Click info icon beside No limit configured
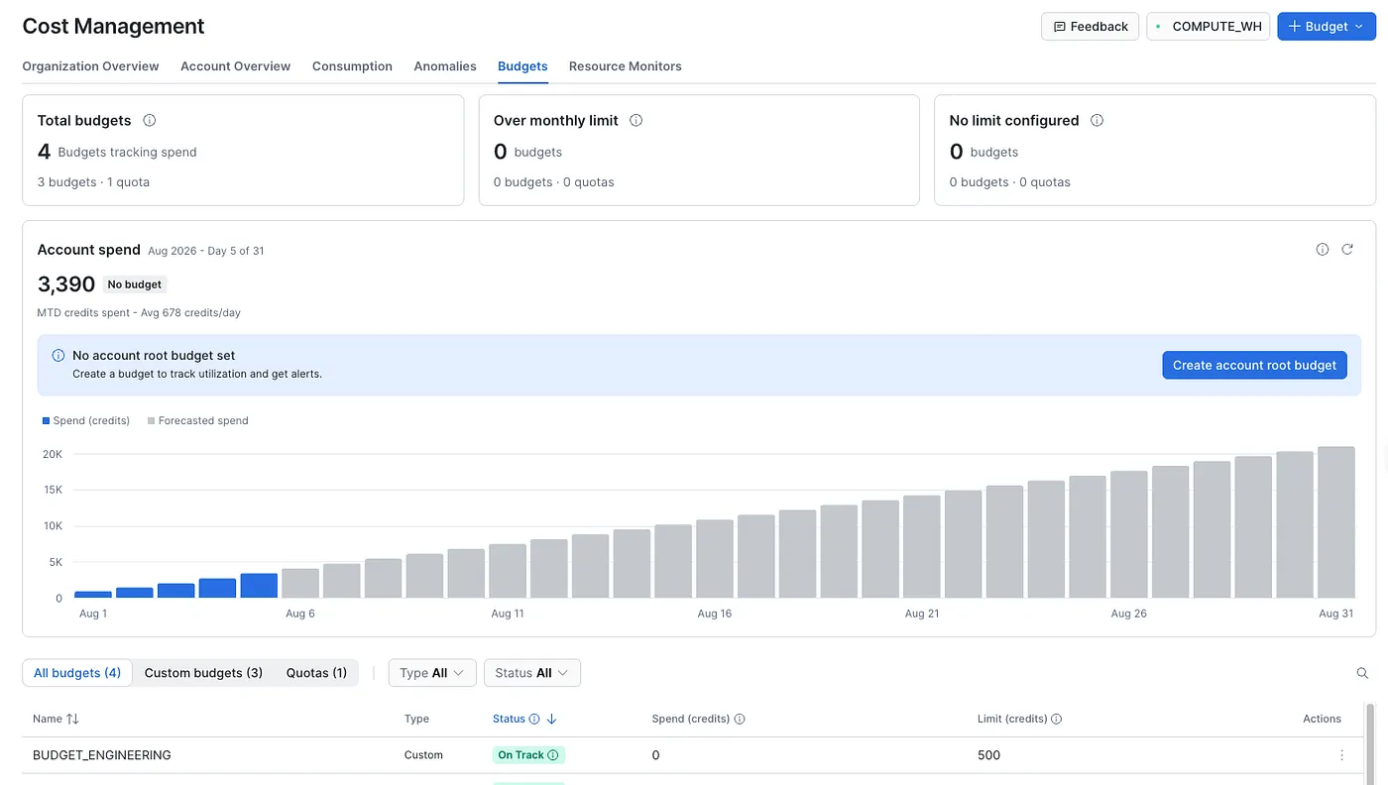 pyautogui.click(x=1098, y=120)
